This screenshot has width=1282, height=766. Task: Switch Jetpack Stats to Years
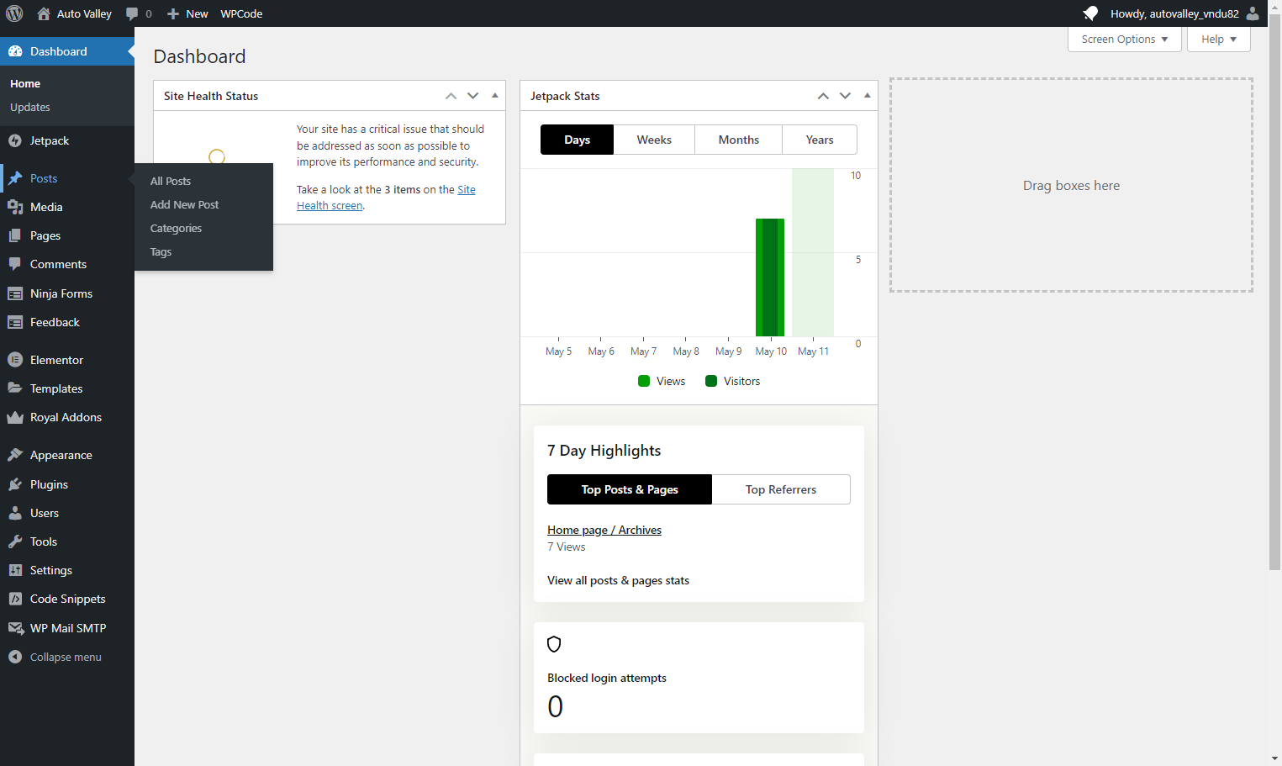820,140
